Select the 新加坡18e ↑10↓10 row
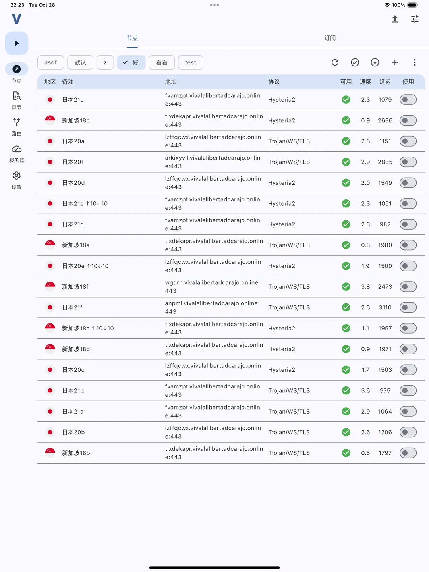Viewport: 429px width, 572px height. click(x=231, y=328)
